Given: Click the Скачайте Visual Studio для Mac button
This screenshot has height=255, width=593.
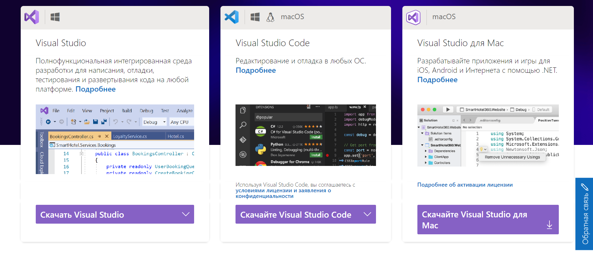Looking at the screenshot, I should pyautogui.click(x=488, y=220).
